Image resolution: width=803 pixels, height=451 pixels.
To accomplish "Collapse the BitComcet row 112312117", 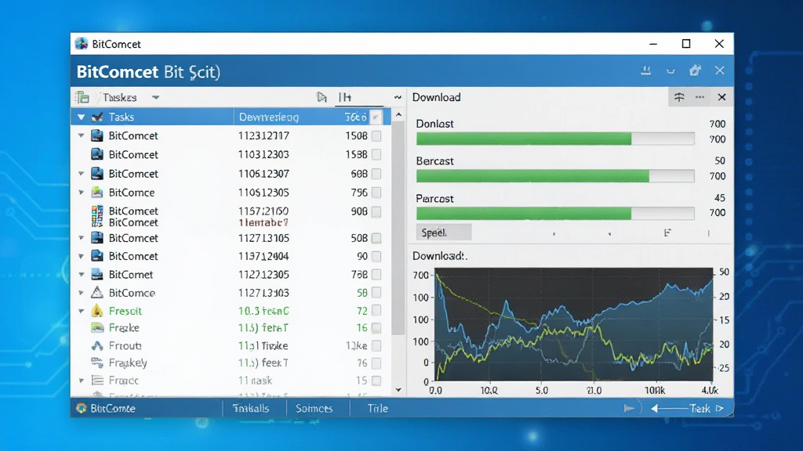I will coord(81,135).
